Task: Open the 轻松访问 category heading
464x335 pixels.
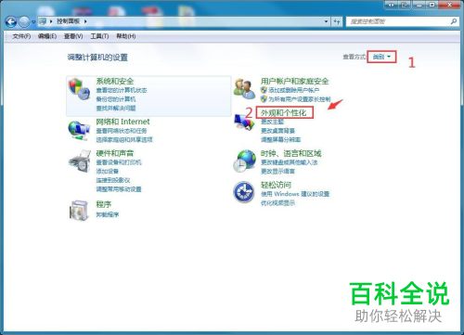Action: 276,185
